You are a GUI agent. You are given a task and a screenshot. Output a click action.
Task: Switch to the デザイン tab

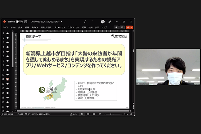[x=35, y=27]
